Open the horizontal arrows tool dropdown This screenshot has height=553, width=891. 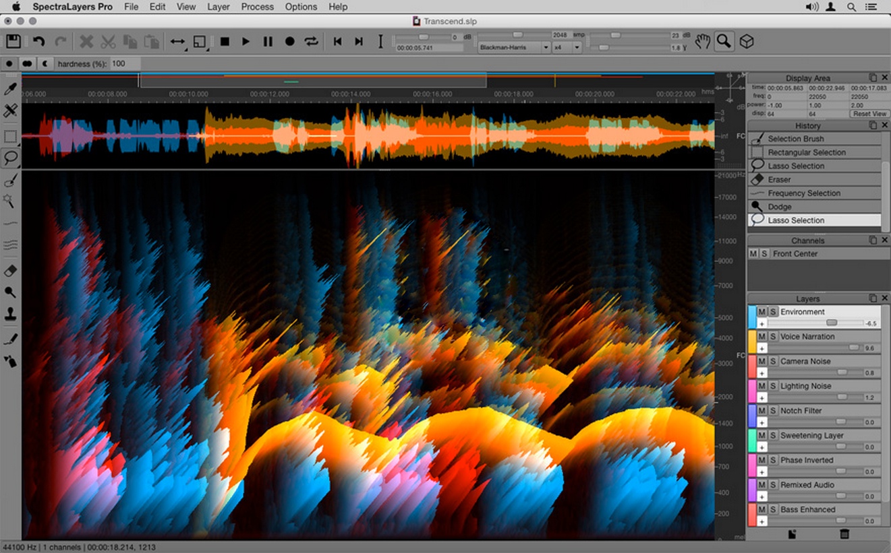pyautogui.click(x=178, y=42)
